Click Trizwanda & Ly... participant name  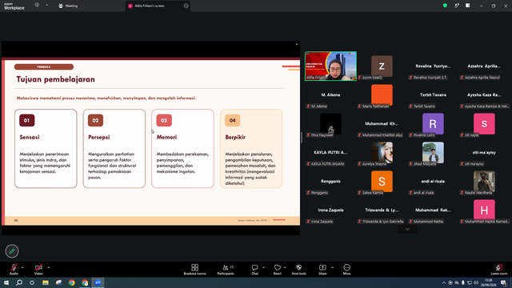point(382,210)
